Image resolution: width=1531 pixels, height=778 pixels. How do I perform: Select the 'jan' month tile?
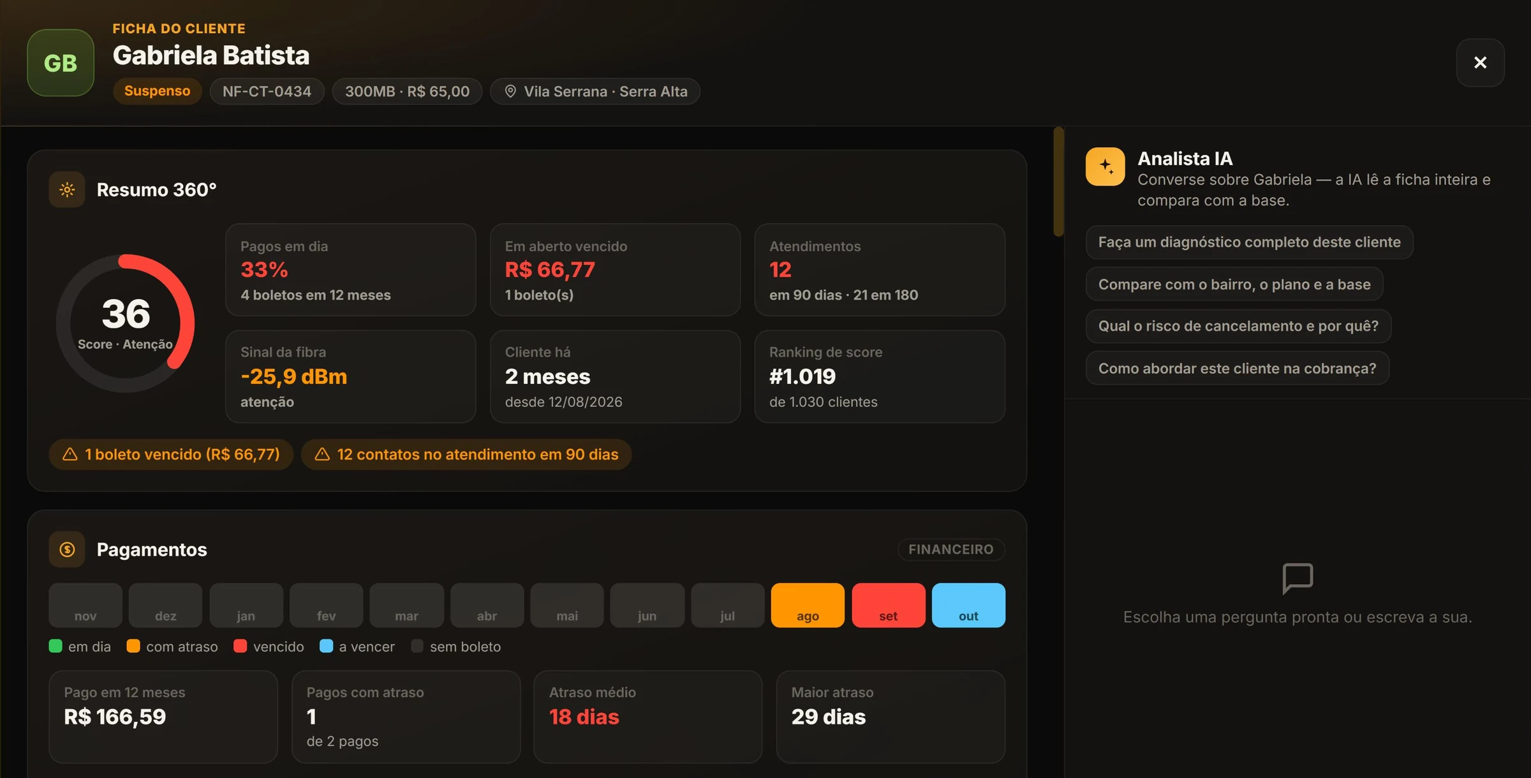246,605
